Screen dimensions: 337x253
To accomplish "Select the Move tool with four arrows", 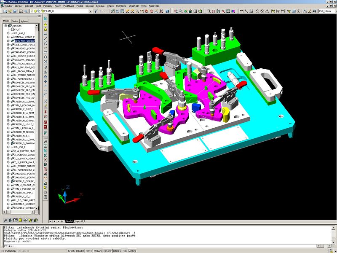I will tap(45, 81).
